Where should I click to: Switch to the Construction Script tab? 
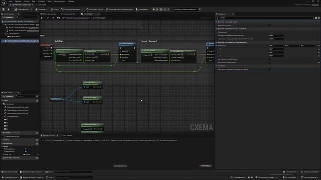pos(69,14)
